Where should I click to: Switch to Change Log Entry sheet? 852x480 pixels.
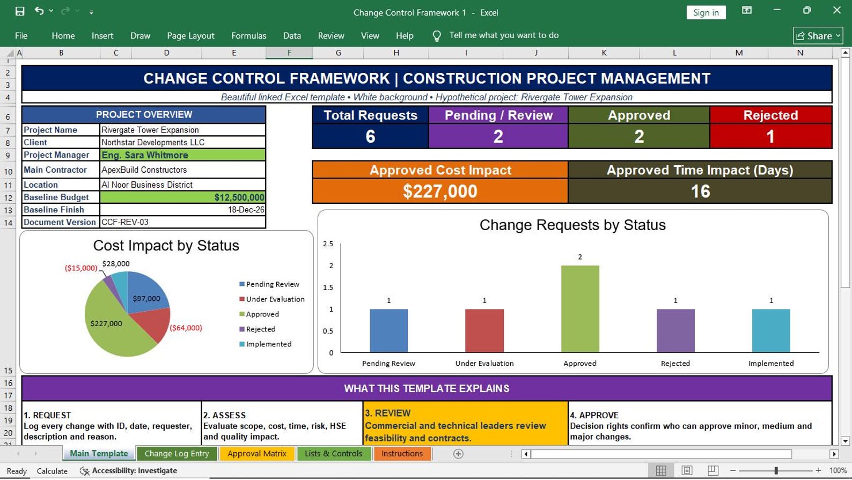tap(177, 454)
